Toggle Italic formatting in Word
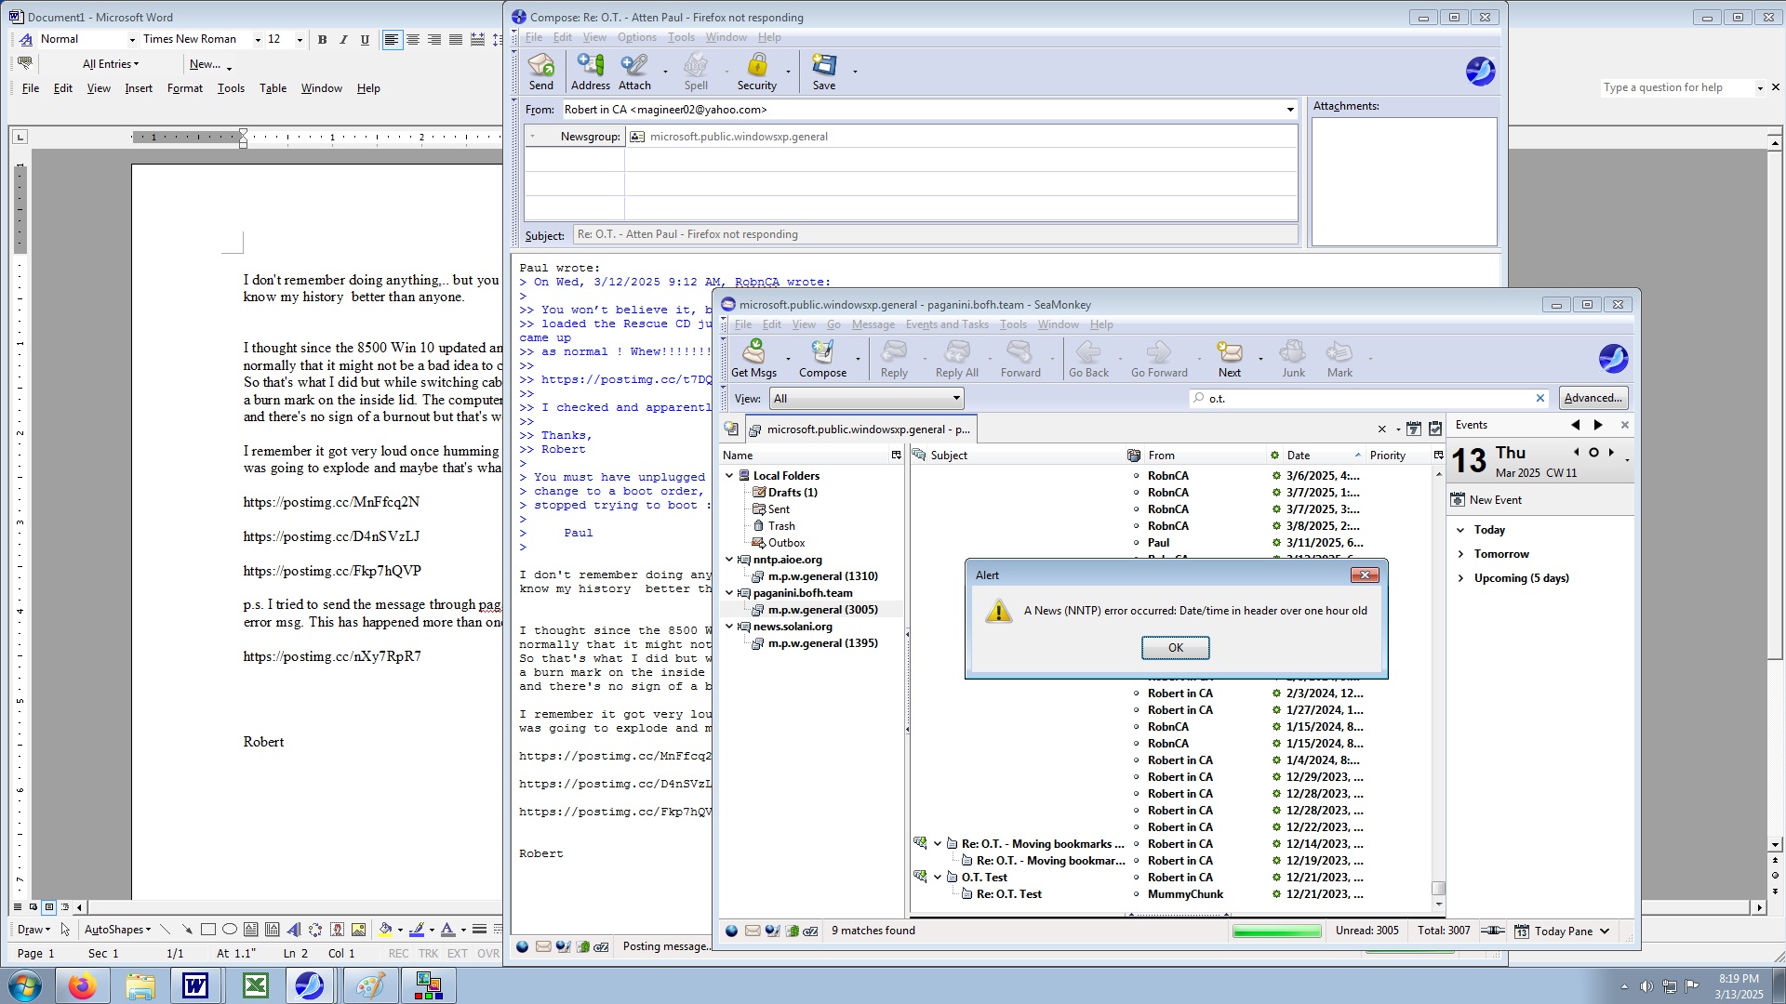The width and height of the screenshot is (1786, 1004). 343,39
